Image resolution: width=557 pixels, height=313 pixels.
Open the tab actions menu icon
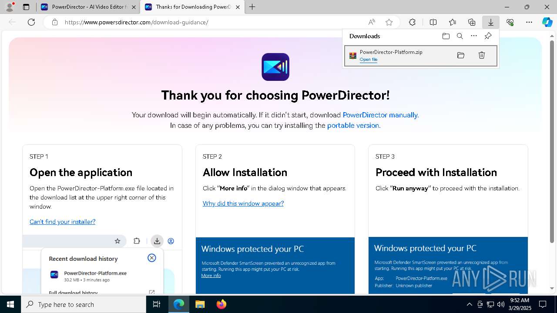point(26,7)
